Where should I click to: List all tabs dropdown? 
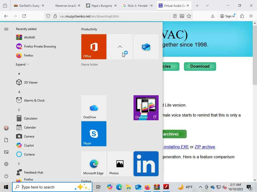[207, 6]
